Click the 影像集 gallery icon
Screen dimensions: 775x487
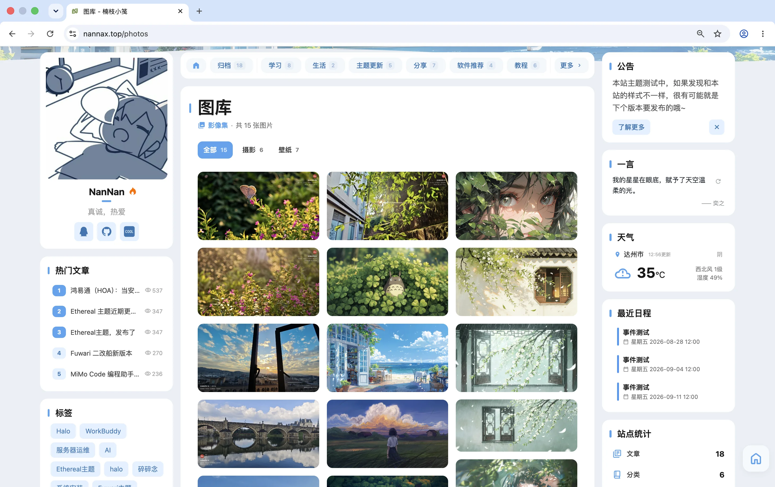(201, 125)
